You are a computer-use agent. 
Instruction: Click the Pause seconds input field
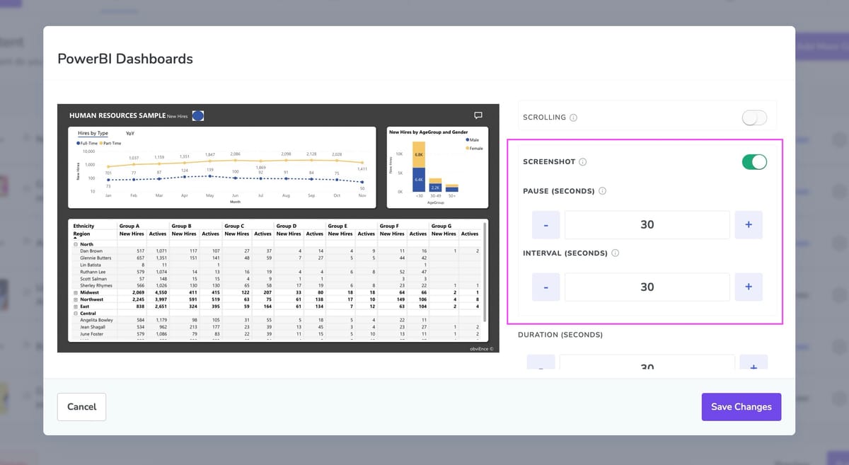[647, 225]
